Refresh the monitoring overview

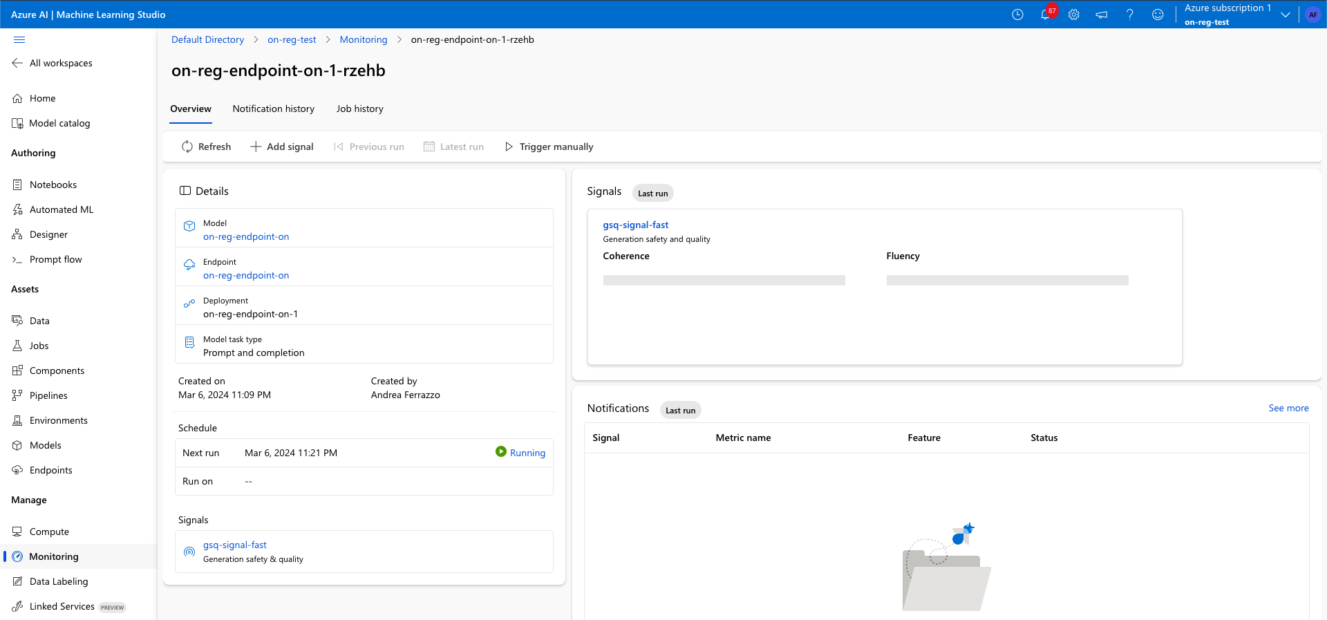(206, 147)
